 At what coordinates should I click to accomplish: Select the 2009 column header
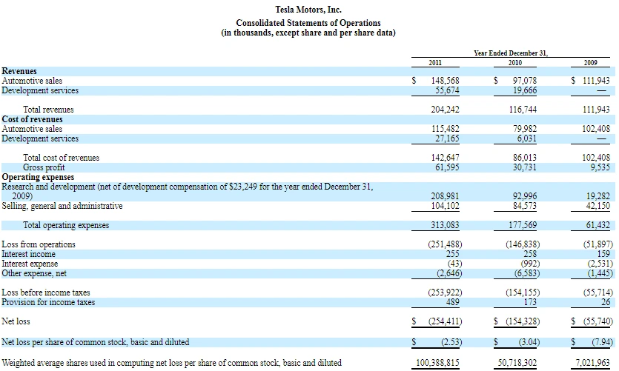(591, 62)
